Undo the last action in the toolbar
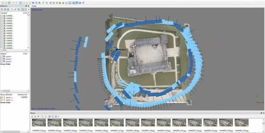 [13, 3]
